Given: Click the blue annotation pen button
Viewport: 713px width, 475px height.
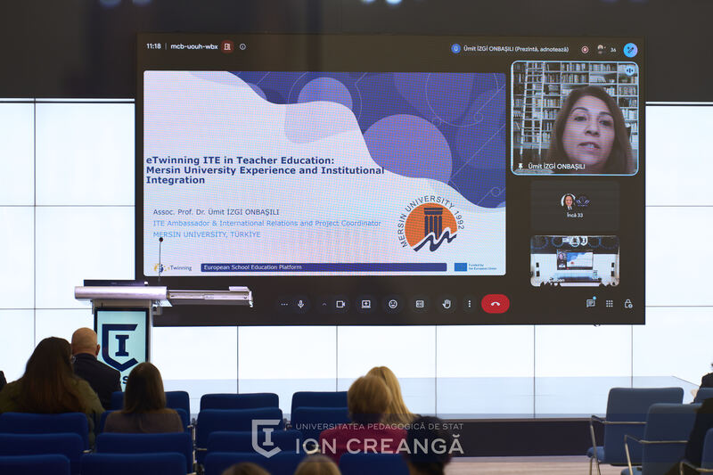Looking at the screenshot, I should tap(630, 50).
